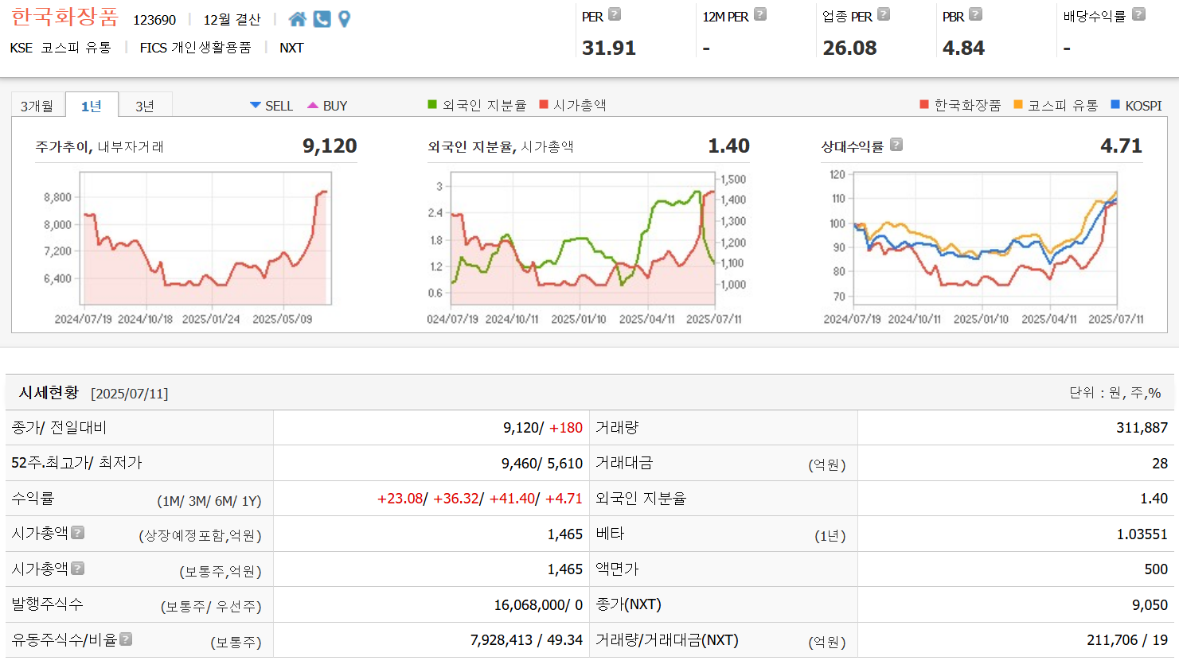Click the 거래량 value 311,887
The height and width of the screenshot is (672, 1179).
tap(1142, 428)
